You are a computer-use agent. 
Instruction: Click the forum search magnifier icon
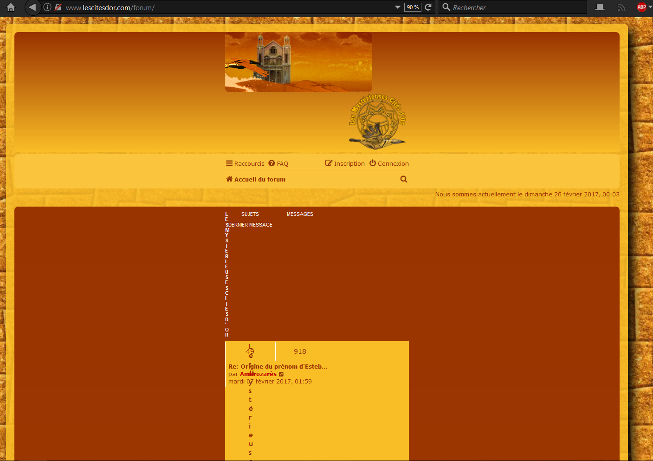click(x=404, y=179)
